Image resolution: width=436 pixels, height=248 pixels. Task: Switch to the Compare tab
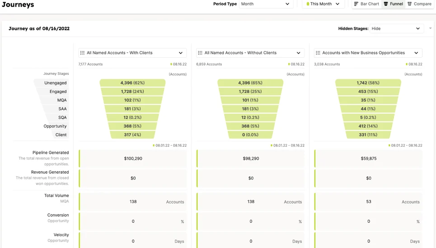tap(419, 4)
